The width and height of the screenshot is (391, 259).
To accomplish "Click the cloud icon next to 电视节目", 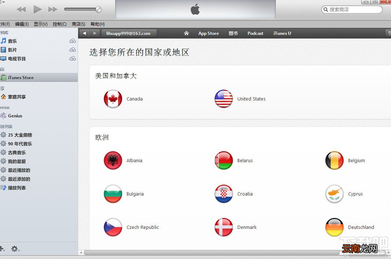I will [73, 58].
